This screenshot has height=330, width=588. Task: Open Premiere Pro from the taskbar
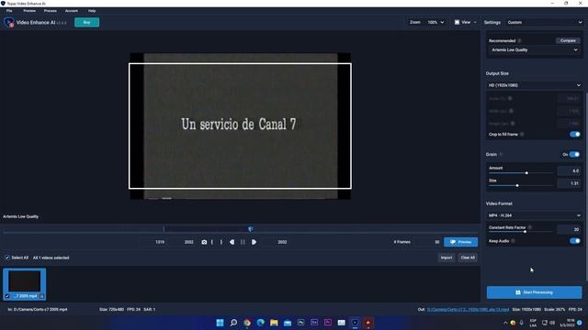[x=328, y=323]
